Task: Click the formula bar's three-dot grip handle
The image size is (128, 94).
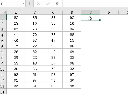Action: pyautogui.click(x=30, y=4)
